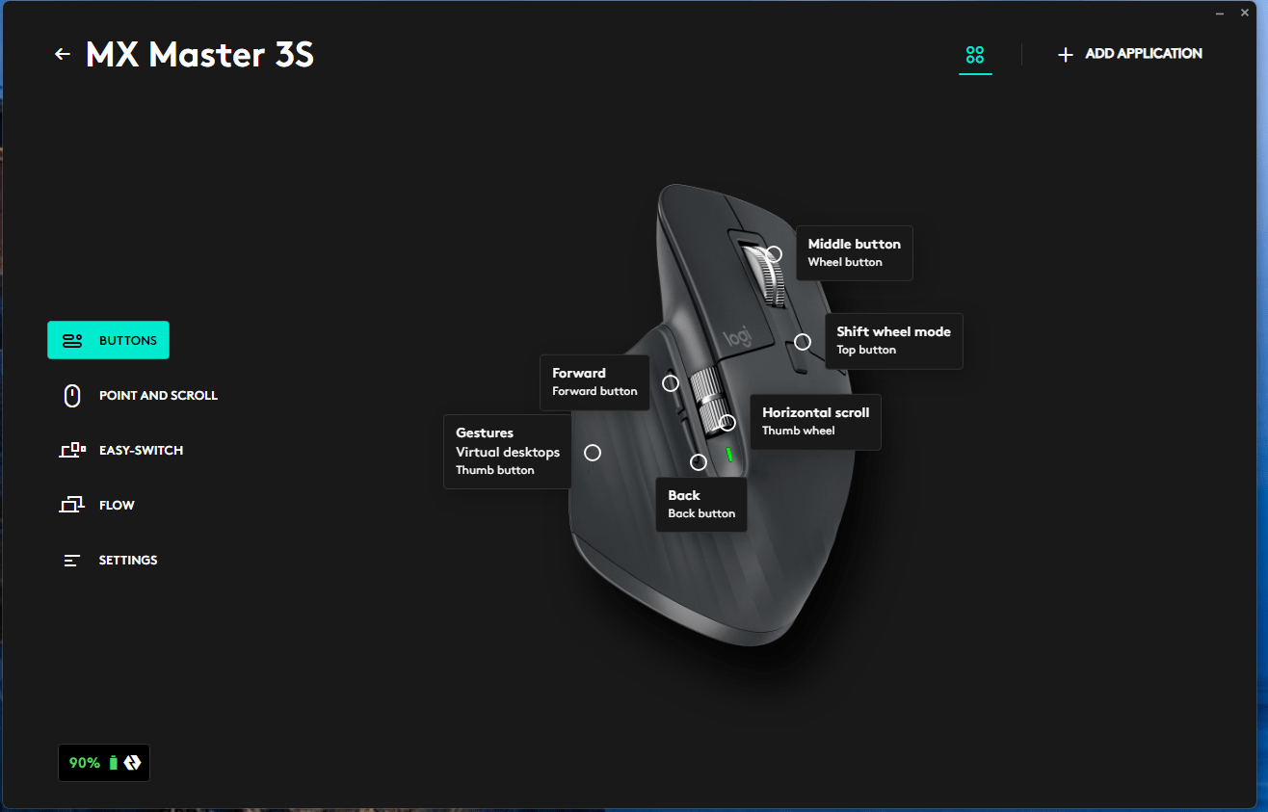Click the back arrow beside MX Master 3S
The image size is (1268, 812).
63,55
